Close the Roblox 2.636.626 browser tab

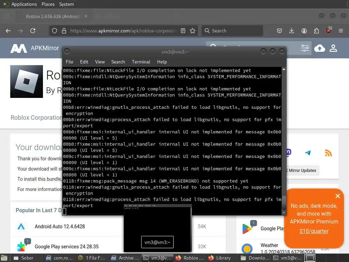86,16
